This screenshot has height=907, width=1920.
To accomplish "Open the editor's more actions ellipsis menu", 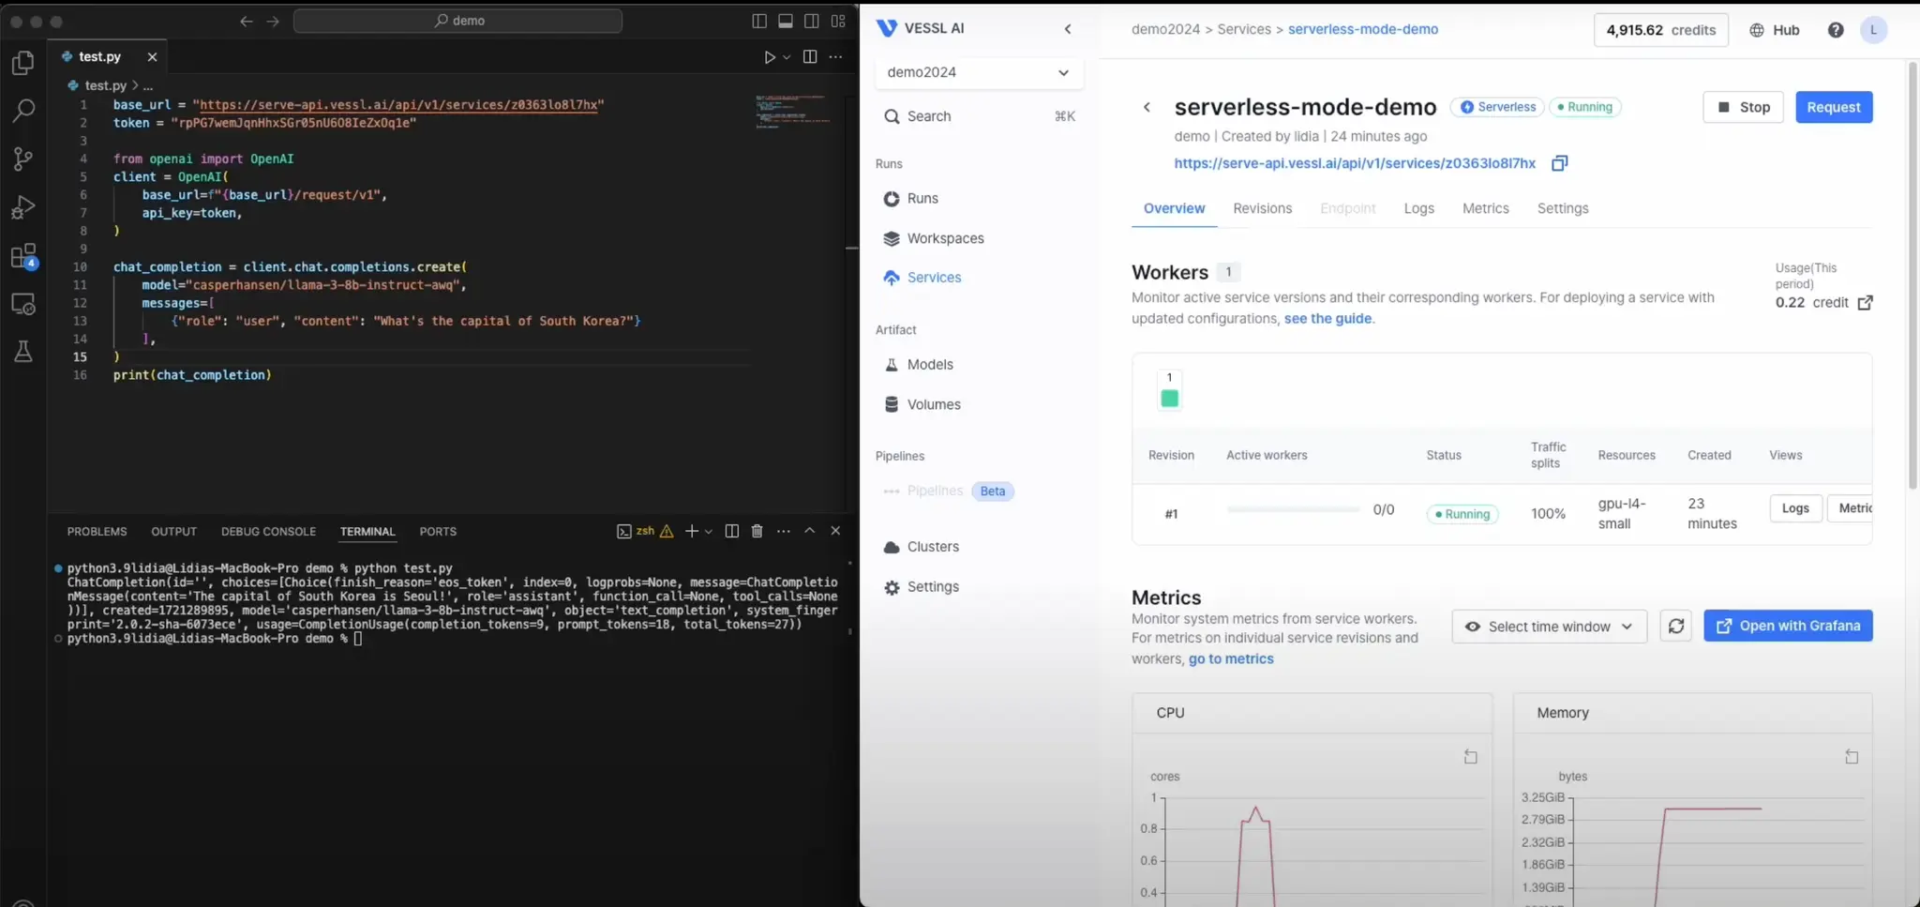I will (836, 57).
